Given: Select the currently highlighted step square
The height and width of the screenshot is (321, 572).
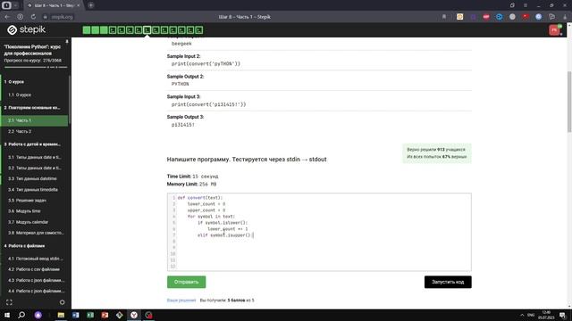Looking at the screenshot, I should tap(147, 30).
